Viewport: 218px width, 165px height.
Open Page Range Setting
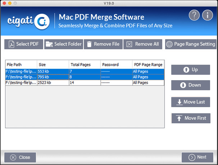[x=191, y=44]
